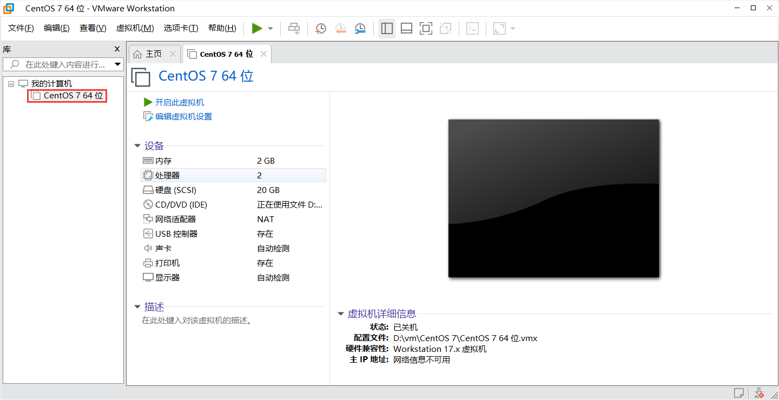The height and width of the screenshot is (400, 779).
Task: Click Workstation 17.x 虚拟机 compatibility text
Action: [440, 349]
